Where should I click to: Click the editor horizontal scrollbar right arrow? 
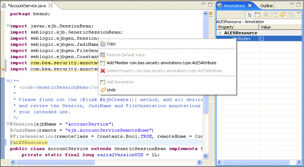tap(199, 162)
